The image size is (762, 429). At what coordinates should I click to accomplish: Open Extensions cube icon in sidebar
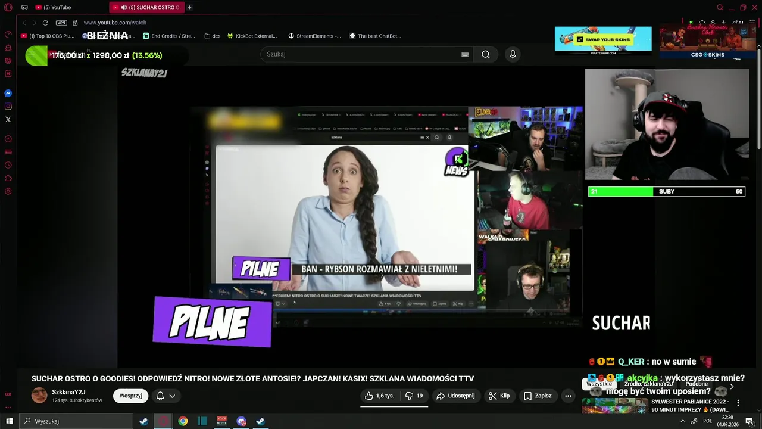[8, 178]
